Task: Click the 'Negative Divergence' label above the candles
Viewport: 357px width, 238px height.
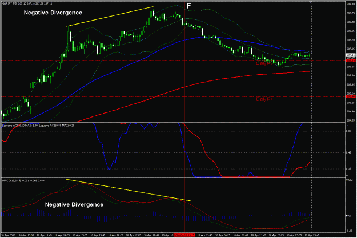Action: (x=53, y=13)
